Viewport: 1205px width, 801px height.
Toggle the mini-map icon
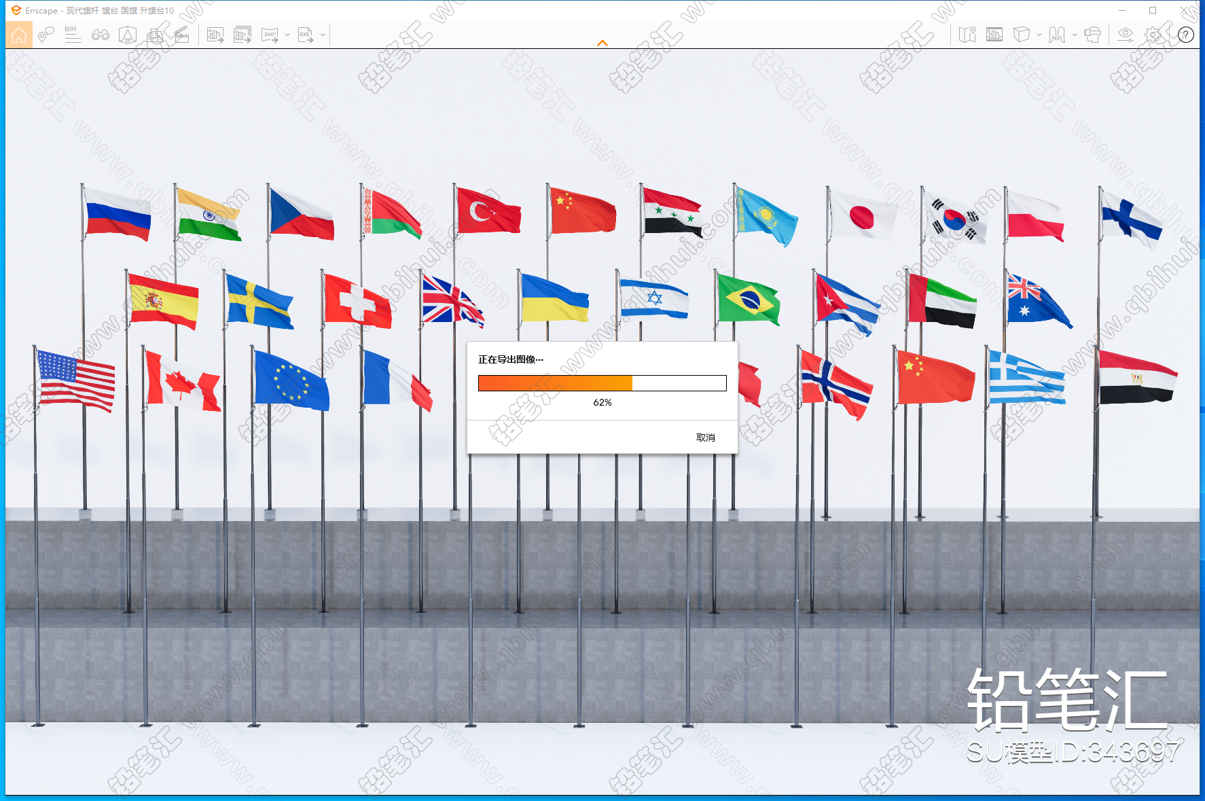click(x=967, y=35)
